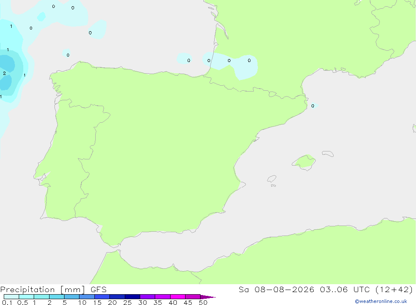This screenshot has width=416, height=305.
Task: Click the '30' legend label
Action: point(142,303)
